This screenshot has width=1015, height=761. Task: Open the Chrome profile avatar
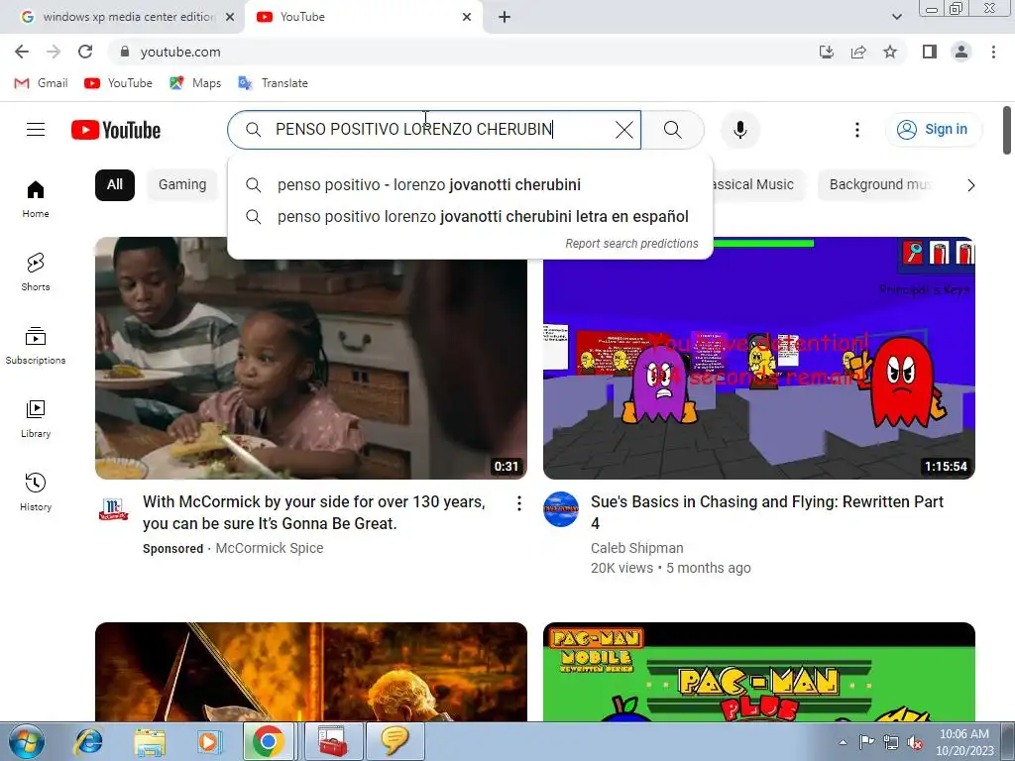pyautogui.click(x=961, y=52)
